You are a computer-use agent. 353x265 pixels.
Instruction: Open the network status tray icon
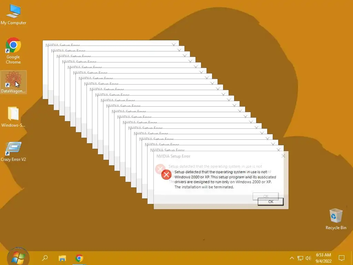[x=300, y=258]
